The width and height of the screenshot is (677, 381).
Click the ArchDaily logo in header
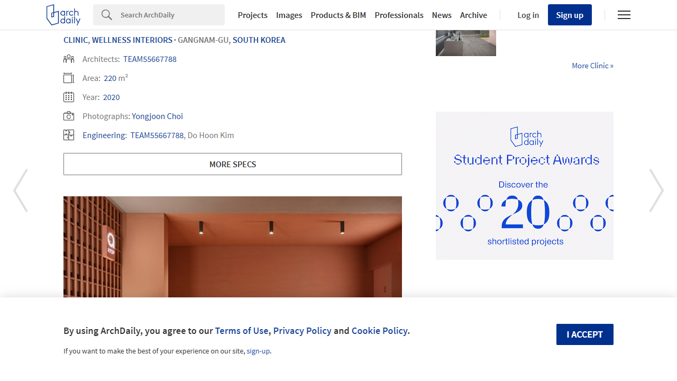pos(63,15)
